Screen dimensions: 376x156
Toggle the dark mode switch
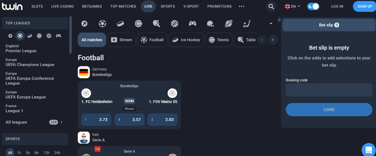pos(313,6)
